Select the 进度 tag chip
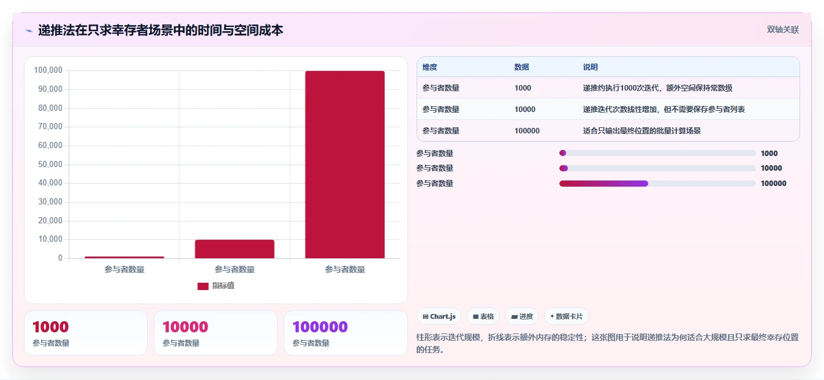The width and height of the screenshot is (824, 380). (x=522, y=316)
